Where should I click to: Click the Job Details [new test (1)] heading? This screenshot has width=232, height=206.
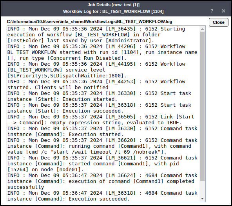click(x=114, y=5)
